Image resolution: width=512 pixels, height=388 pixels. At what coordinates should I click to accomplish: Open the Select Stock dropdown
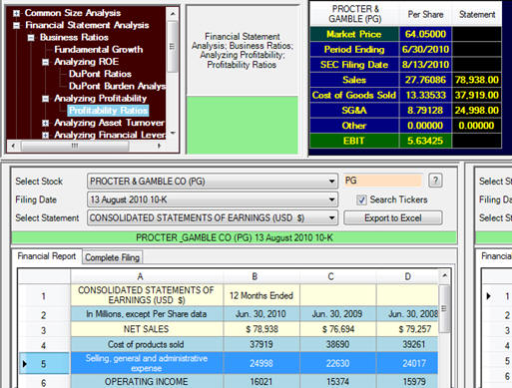coord(331,182)
